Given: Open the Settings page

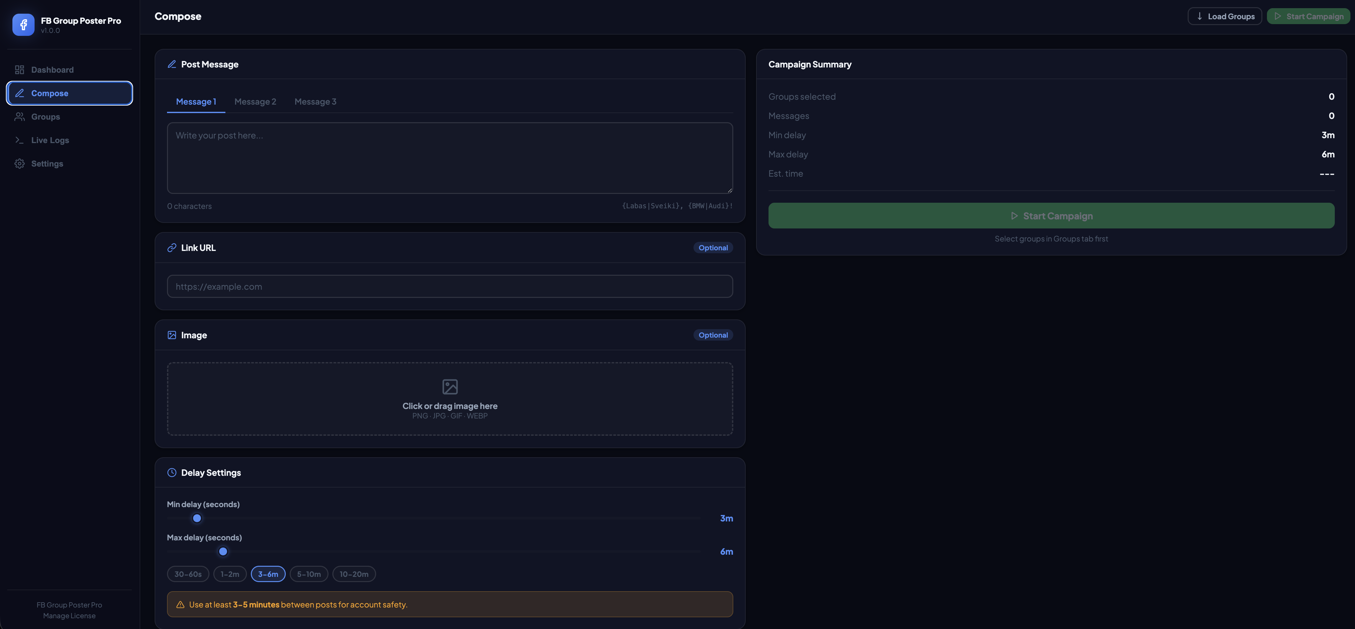Looking at the screenshot, I should (69, 163).
